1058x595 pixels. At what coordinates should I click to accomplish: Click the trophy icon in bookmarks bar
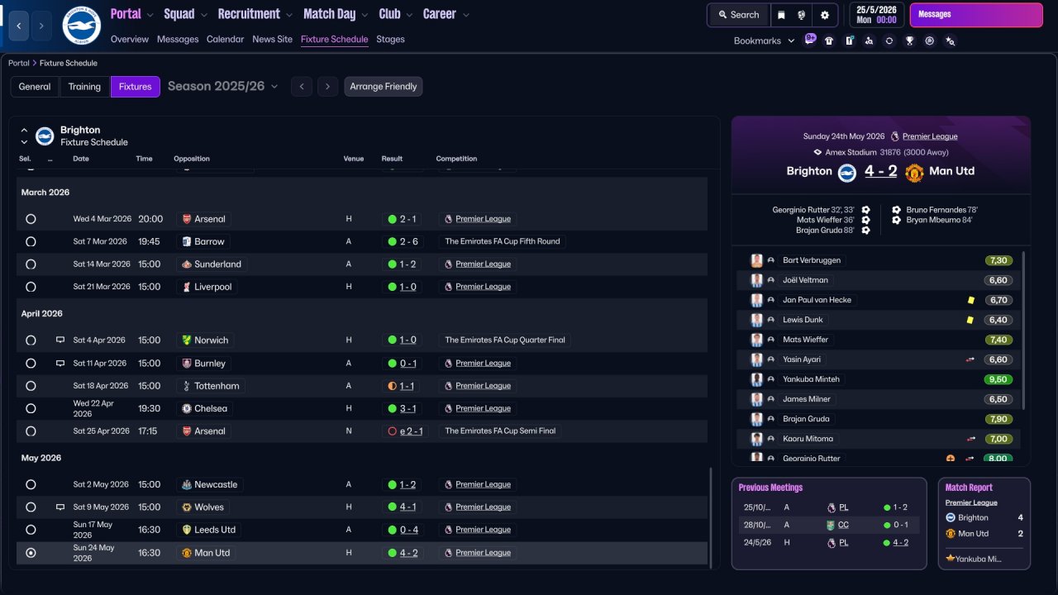pyautogui.click(x=909, y=40)
